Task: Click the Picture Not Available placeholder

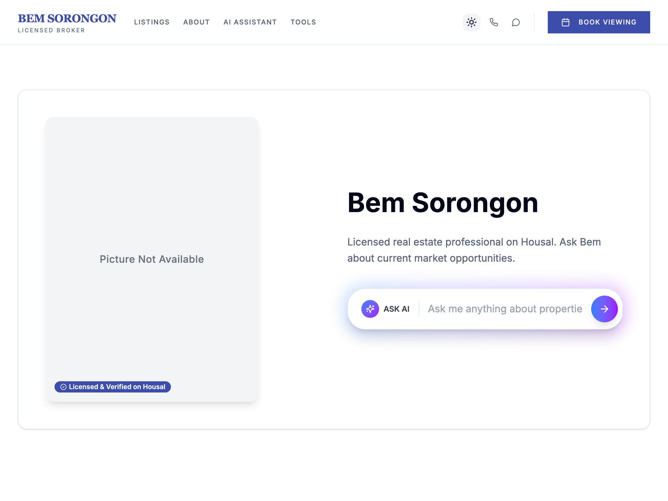Action: pyautogui.click(x=152, y=259)
